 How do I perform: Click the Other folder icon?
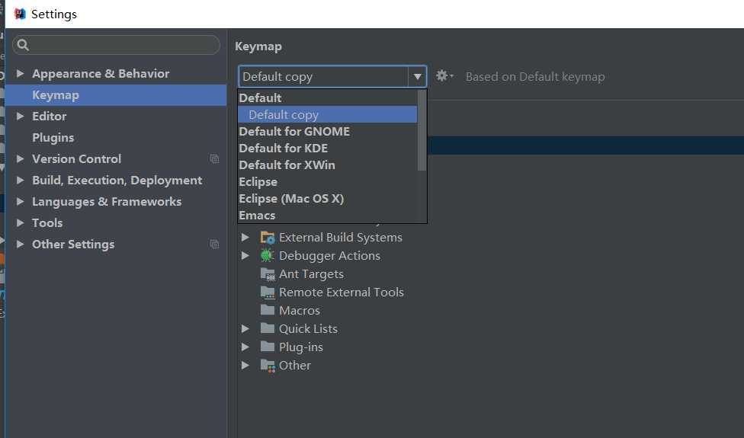[268, 366]
